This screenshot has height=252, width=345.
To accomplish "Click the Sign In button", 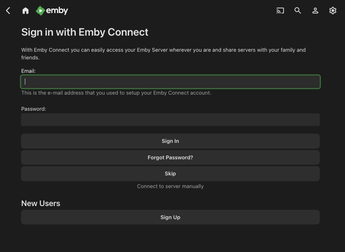I will tap(170, 141).
